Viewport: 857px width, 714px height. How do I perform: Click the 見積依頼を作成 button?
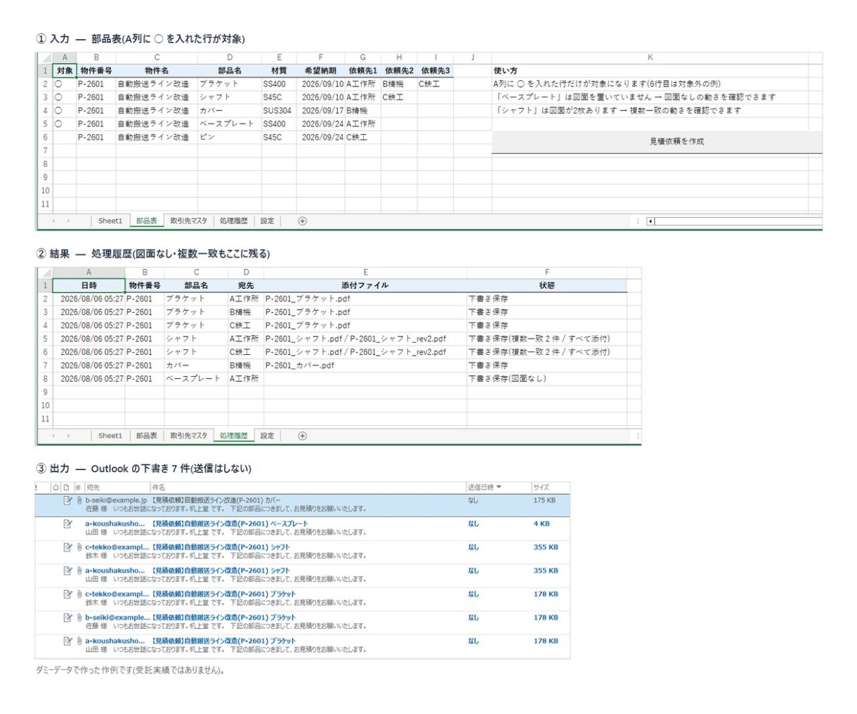[658, 141]
